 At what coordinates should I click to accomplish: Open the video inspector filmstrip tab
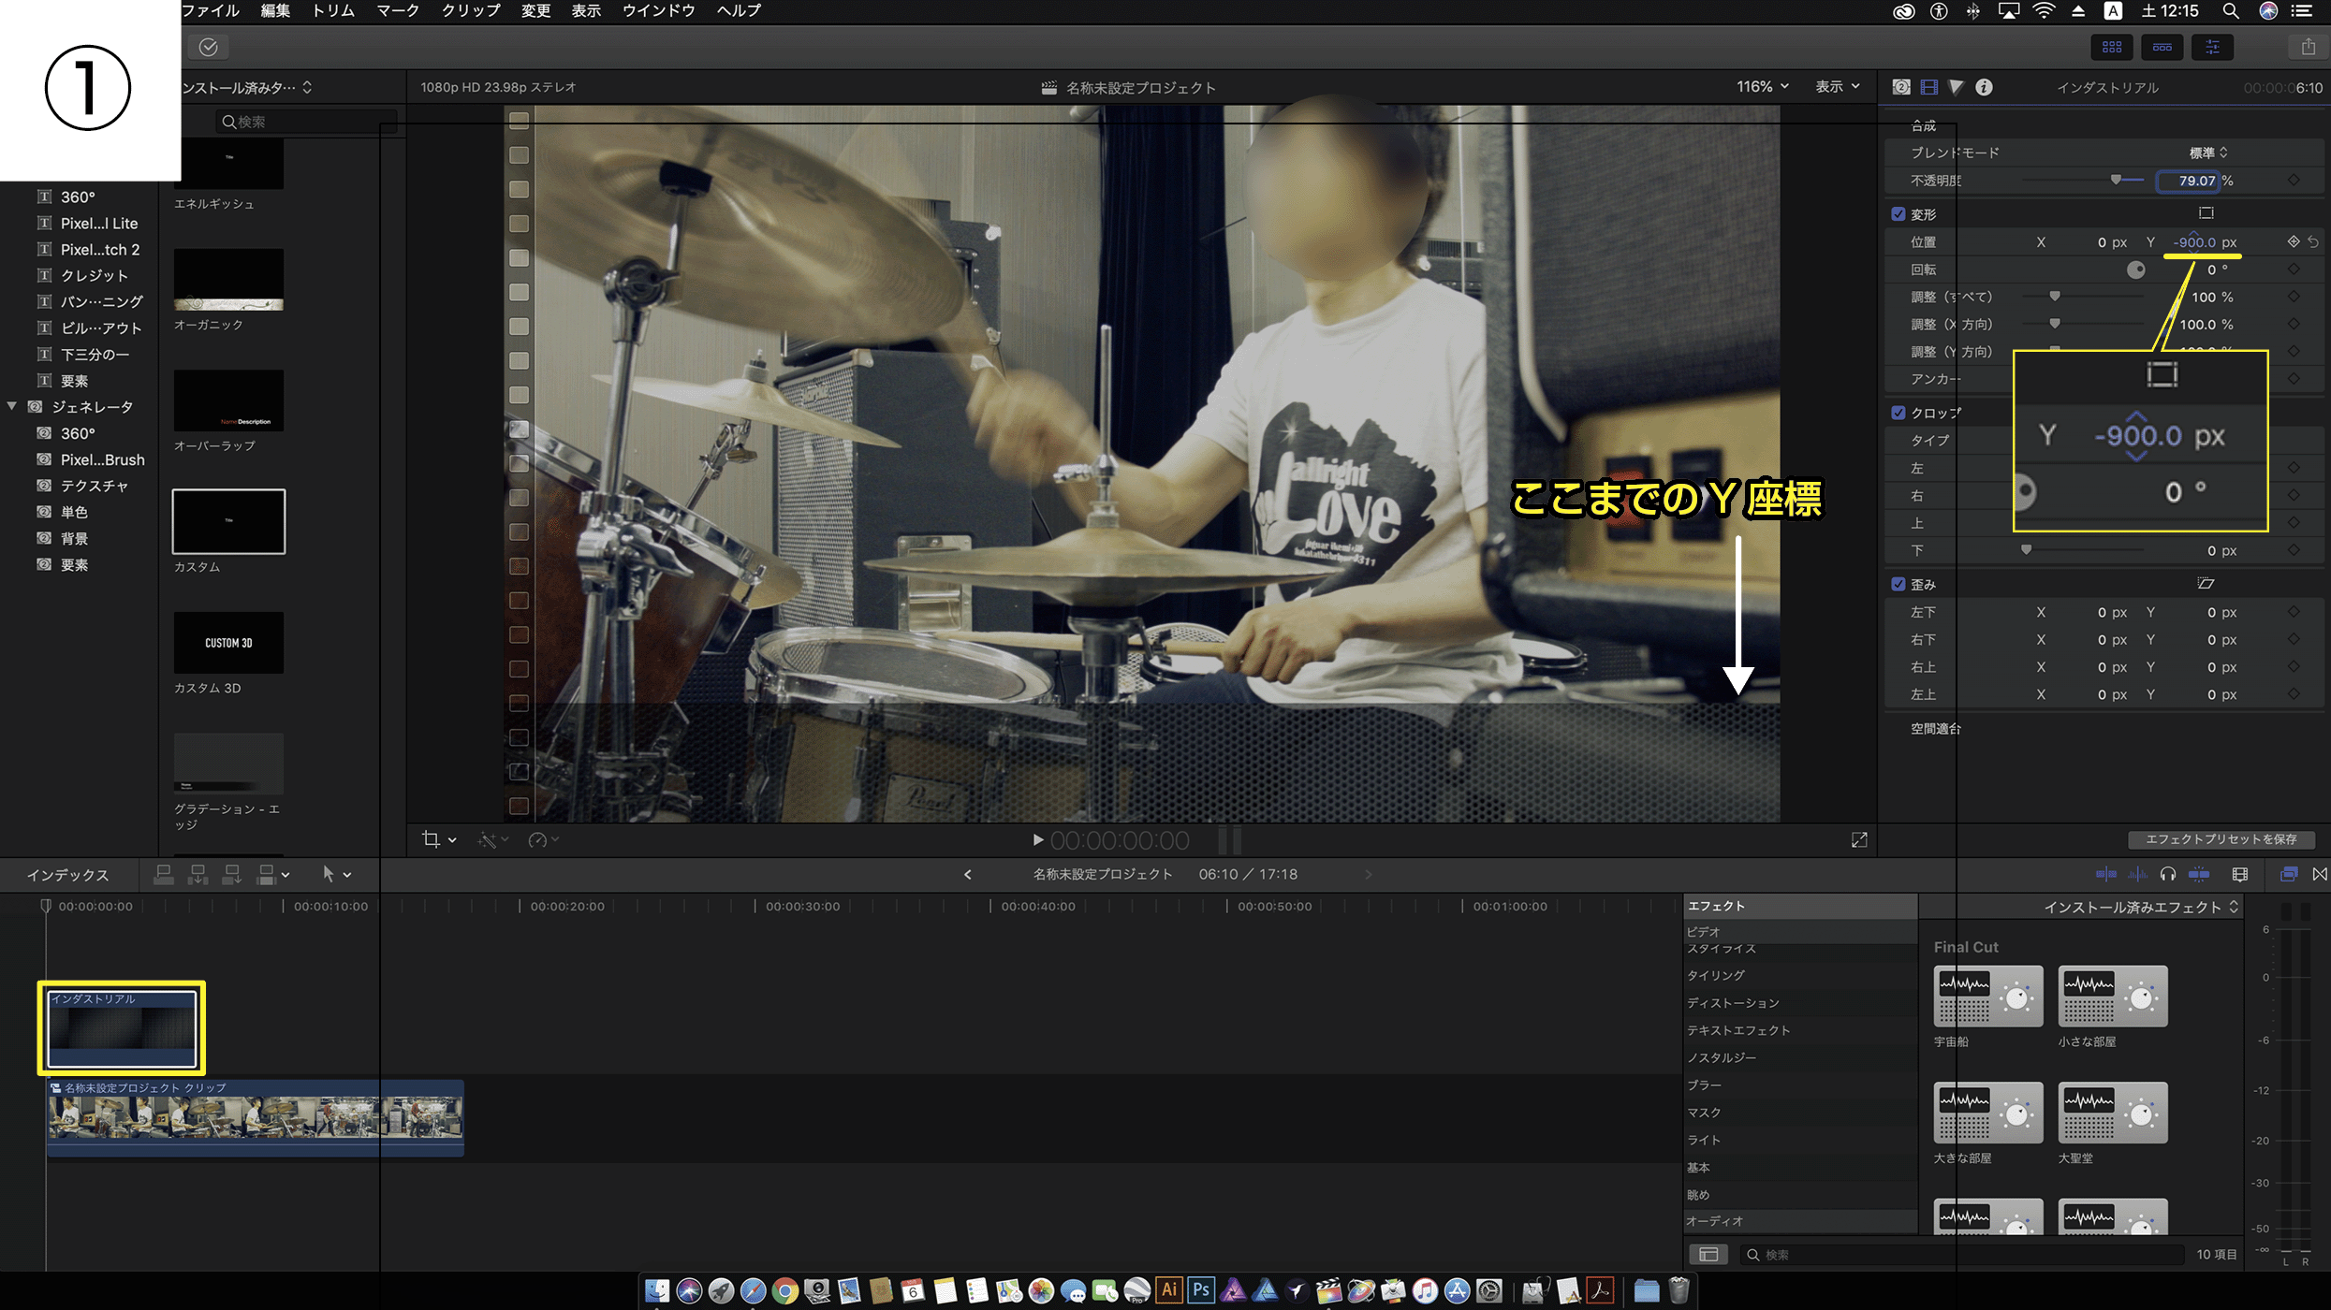click(1928, 87)
